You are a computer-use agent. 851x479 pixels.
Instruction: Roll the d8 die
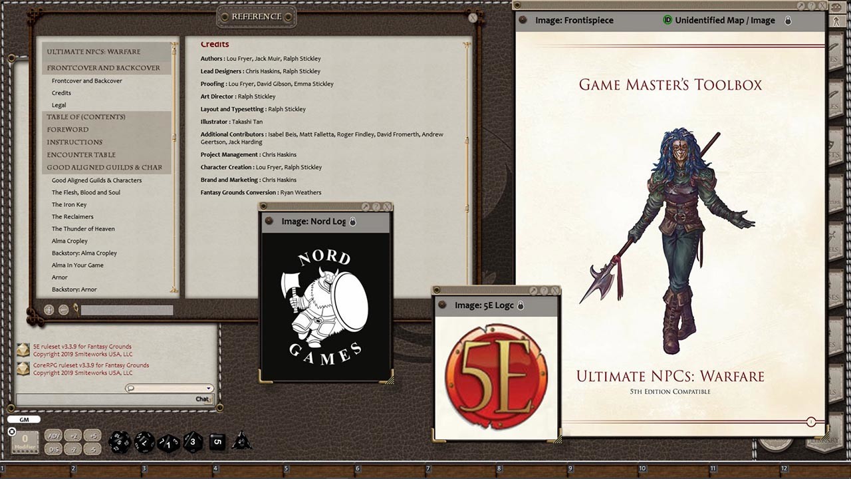(x=193, y=442)
